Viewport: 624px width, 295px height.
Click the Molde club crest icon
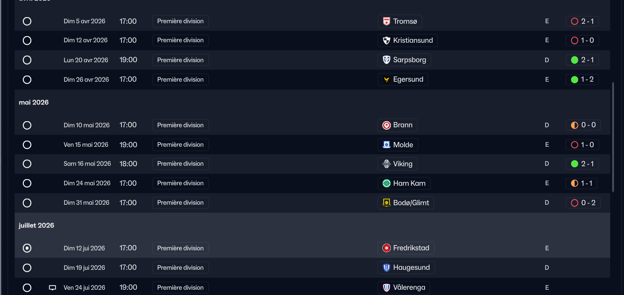[387, 145]
